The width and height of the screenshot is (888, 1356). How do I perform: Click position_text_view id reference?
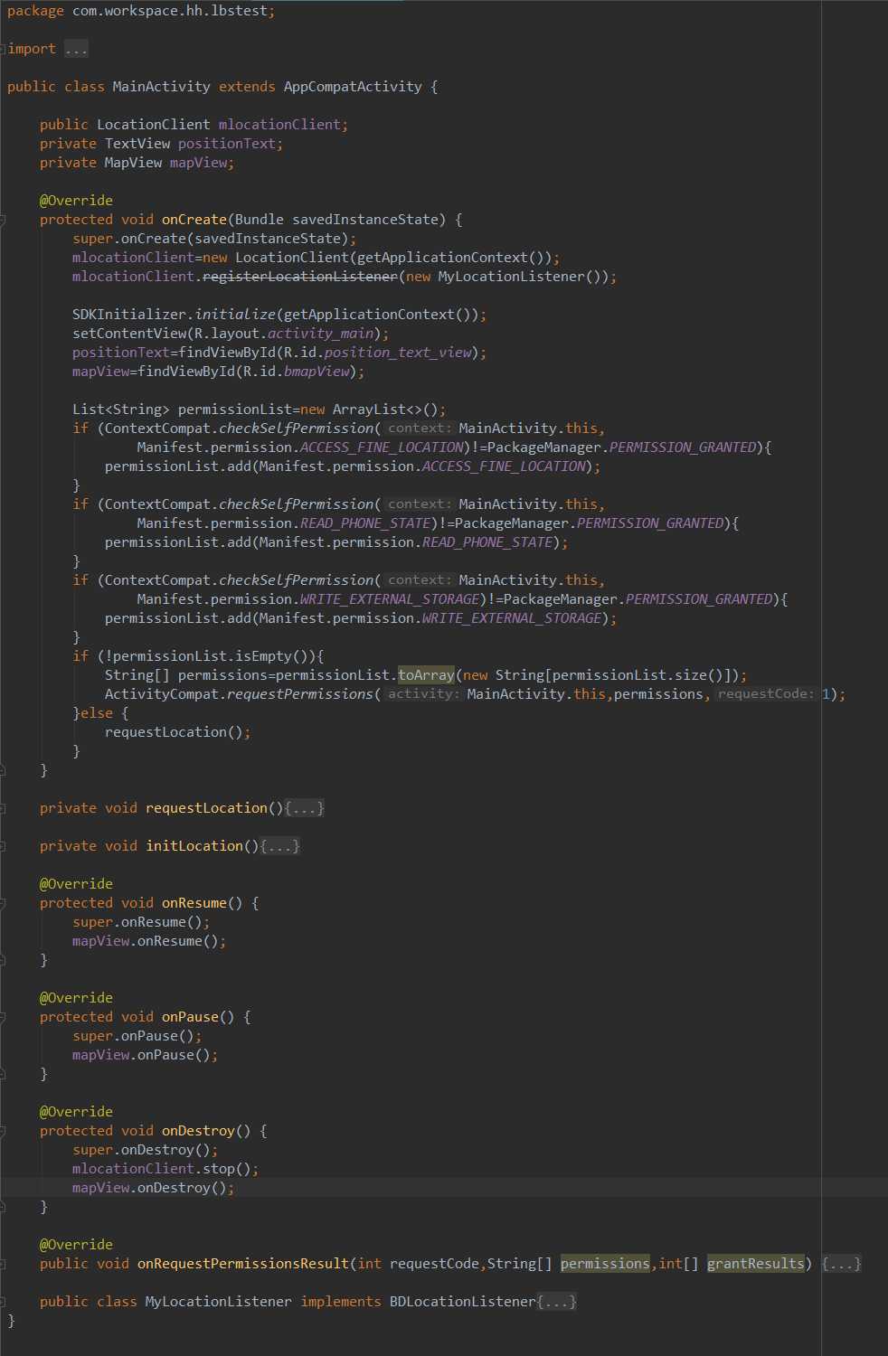(397, 353)
